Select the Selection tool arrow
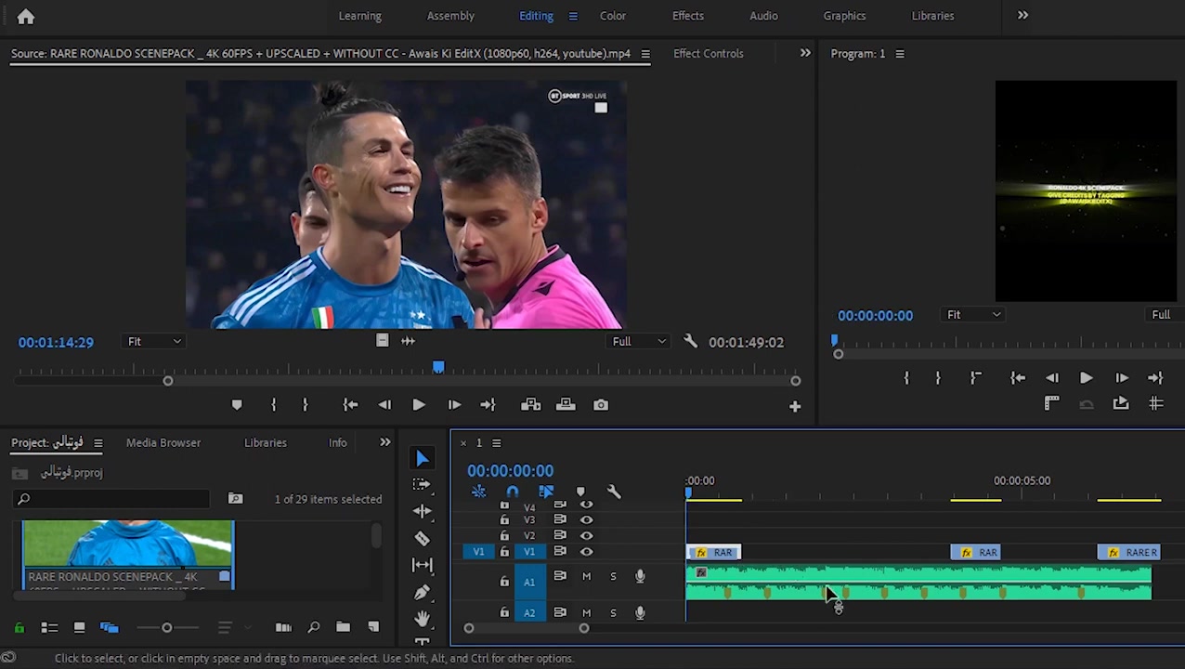Screen dimensions: 1185x669 (423, 458)
